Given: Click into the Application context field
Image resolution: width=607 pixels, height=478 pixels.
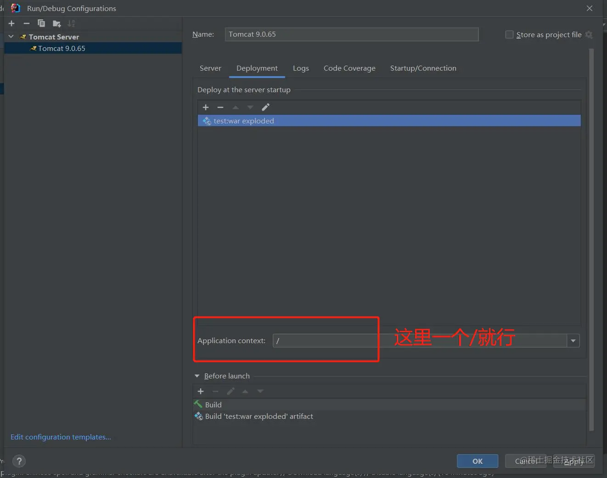Looking at the screenshot, I should click(420, 341).
